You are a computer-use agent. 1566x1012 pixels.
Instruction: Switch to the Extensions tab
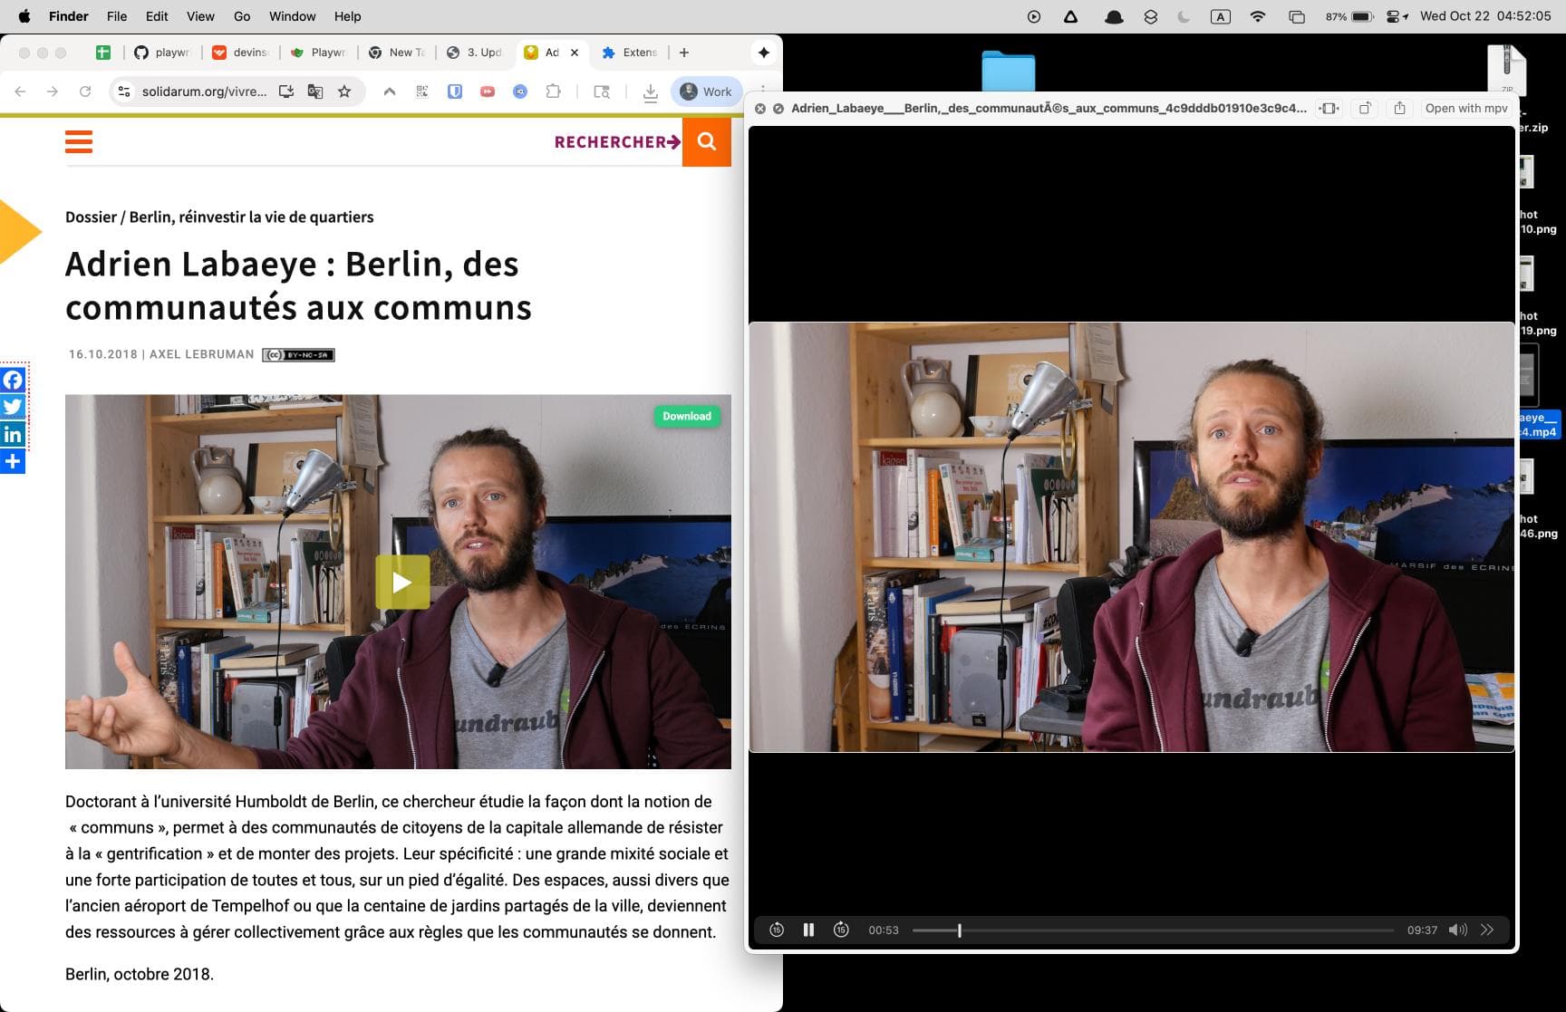629,53
